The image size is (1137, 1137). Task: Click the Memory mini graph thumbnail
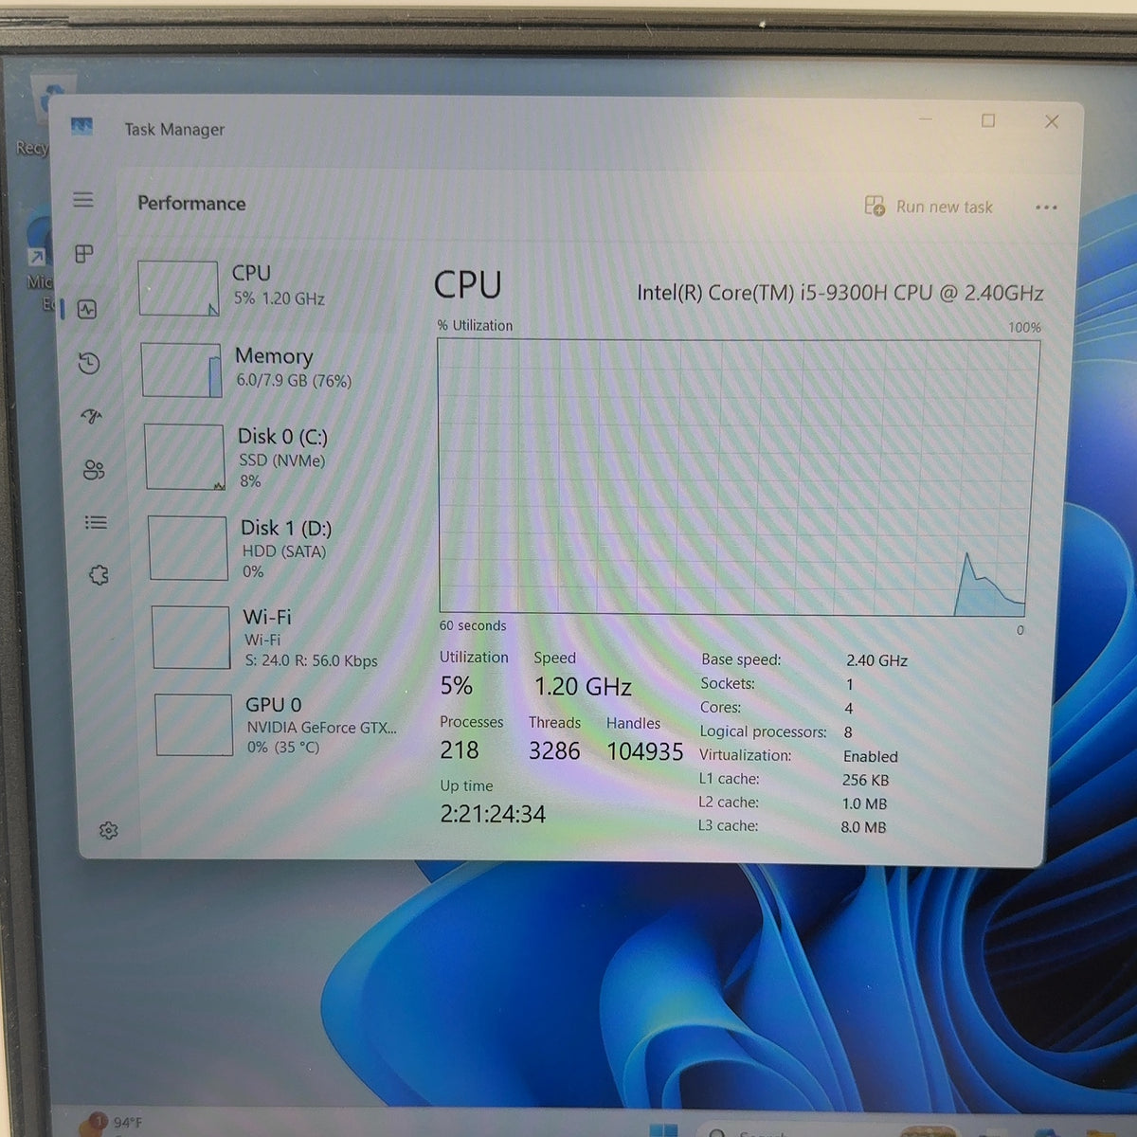[181, 370]
